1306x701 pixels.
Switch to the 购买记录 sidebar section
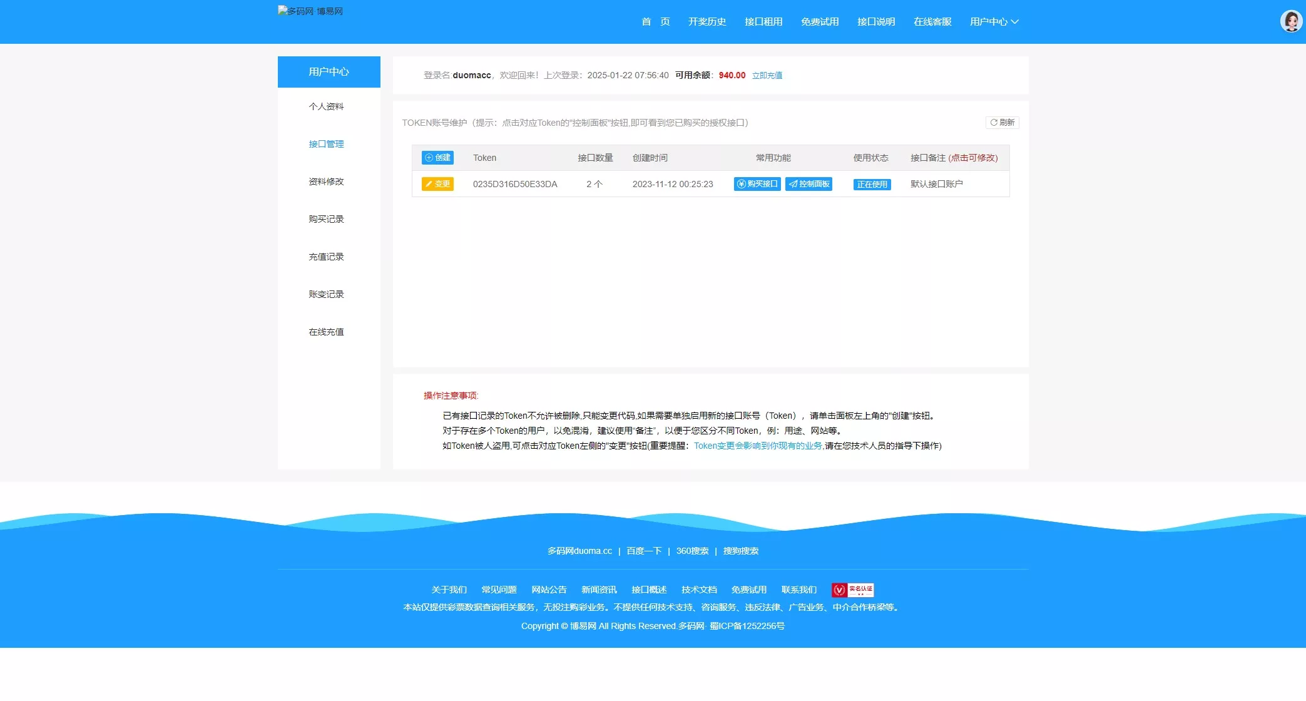coord(326,219)
